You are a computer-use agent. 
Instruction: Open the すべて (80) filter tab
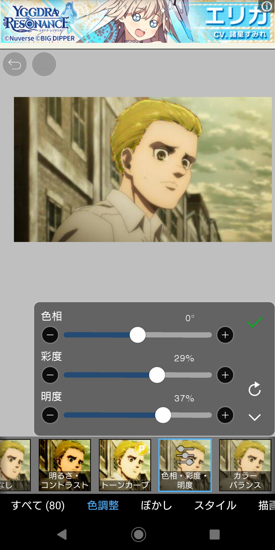38,505
